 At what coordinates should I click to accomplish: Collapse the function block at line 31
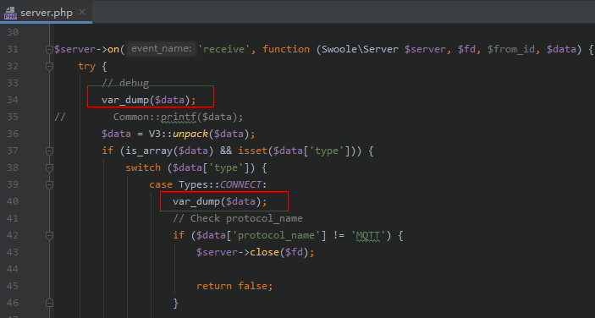point(49,49)
